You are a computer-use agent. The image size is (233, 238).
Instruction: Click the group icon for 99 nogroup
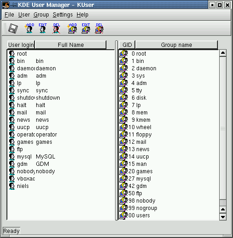pyautogui.click(x=123, y=208)
